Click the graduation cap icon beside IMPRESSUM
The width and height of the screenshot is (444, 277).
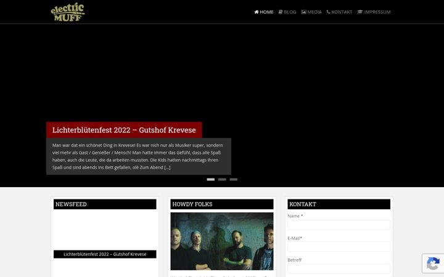pos(360,12)
